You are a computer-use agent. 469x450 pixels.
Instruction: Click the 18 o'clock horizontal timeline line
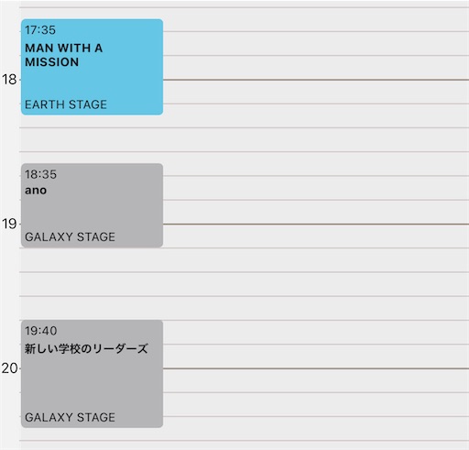click(x=316, y=80)
